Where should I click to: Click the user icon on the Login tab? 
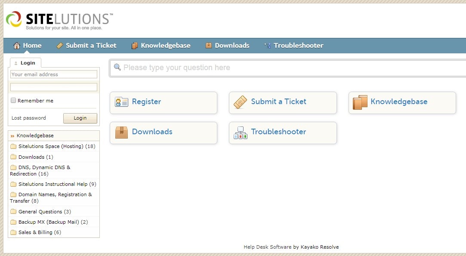[x=16, y=63]
